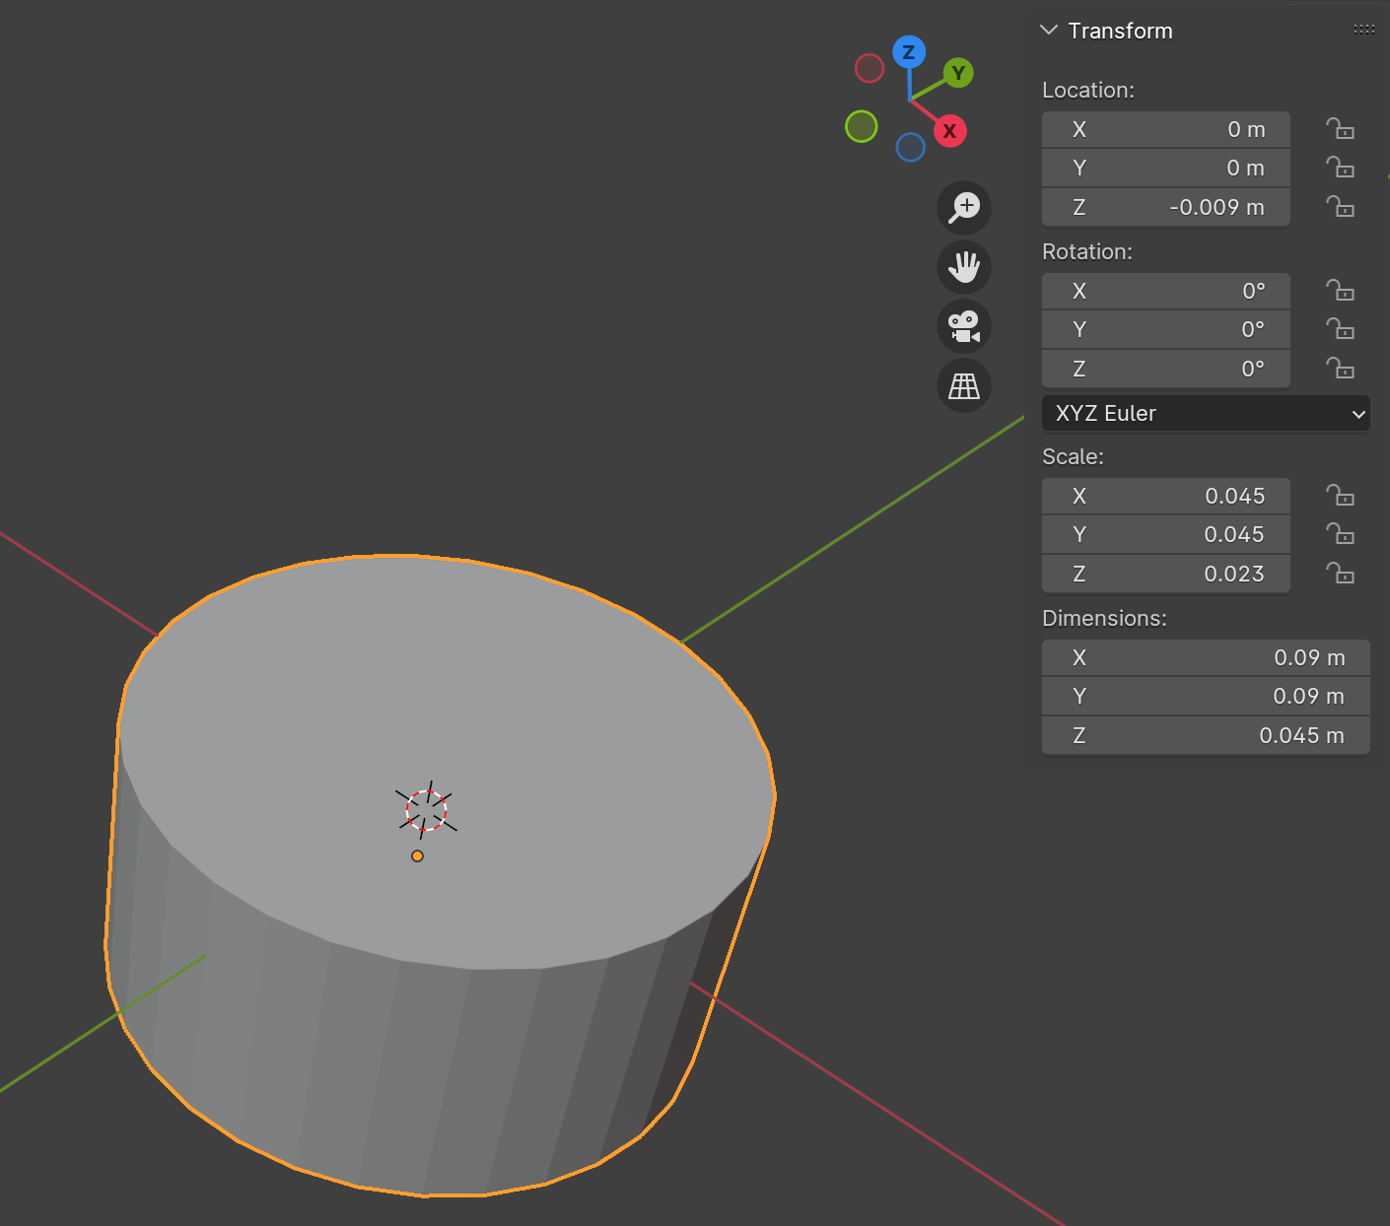Click the Transform panel drag grip dots
Image resolution: width=1390 pixels, height=1226 pixels.
pyautogui.click(x=1364, y=31)
